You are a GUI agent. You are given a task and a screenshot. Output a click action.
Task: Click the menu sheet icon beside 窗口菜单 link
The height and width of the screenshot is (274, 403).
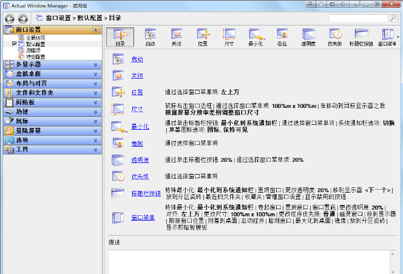coord(118,218)
